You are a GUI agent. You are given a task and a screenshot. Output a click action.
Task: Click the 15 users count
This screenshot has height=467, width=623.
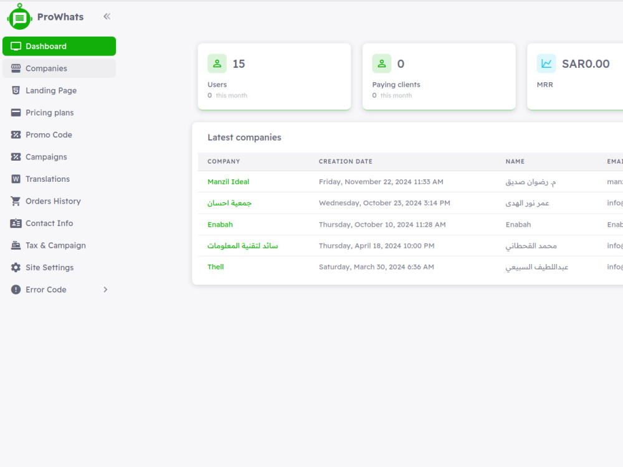pos(239,64)
